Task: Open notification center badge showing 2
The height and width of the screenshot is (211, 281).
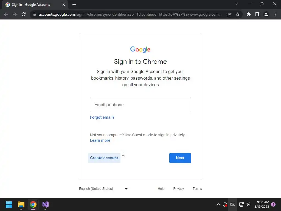Action: 273,204
